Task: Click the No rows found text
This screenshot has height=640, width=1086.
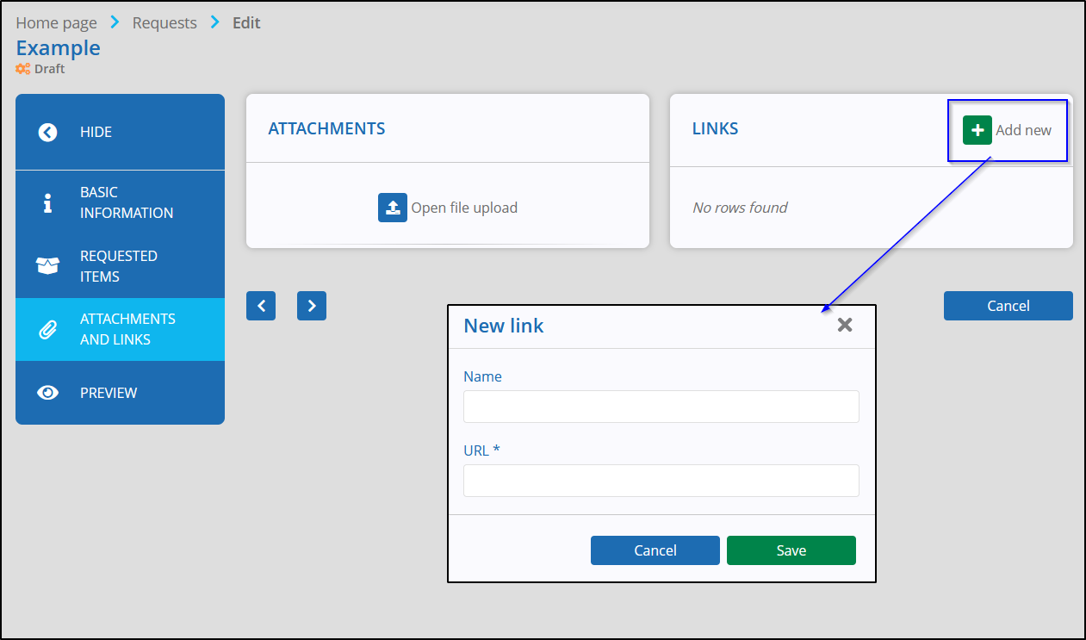Action: click(x=740, y=208)
